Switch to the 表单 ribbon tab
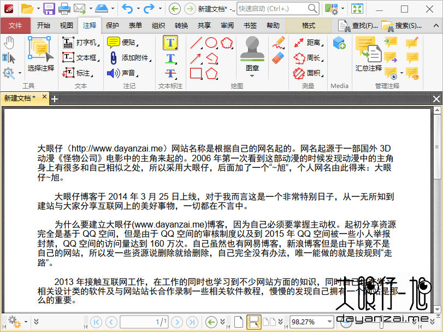This screenshot has height=332, width=443. (135, 26)
